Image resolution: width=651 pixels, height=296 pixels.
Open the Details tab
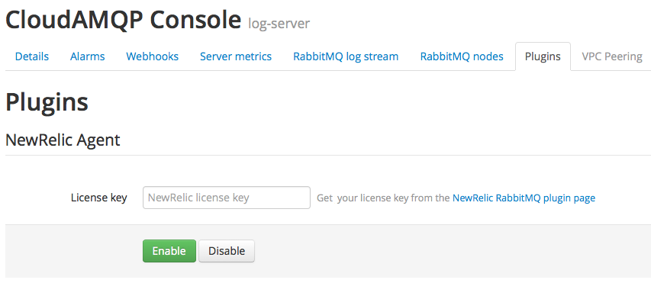32,56
